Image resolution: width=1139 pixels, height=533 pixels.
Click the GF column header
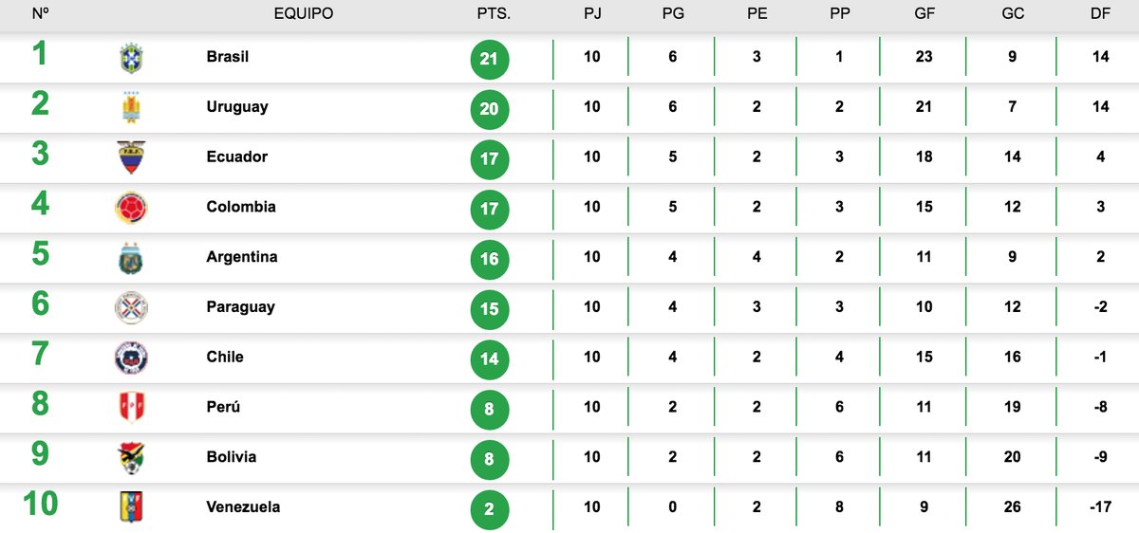point(924,14)
